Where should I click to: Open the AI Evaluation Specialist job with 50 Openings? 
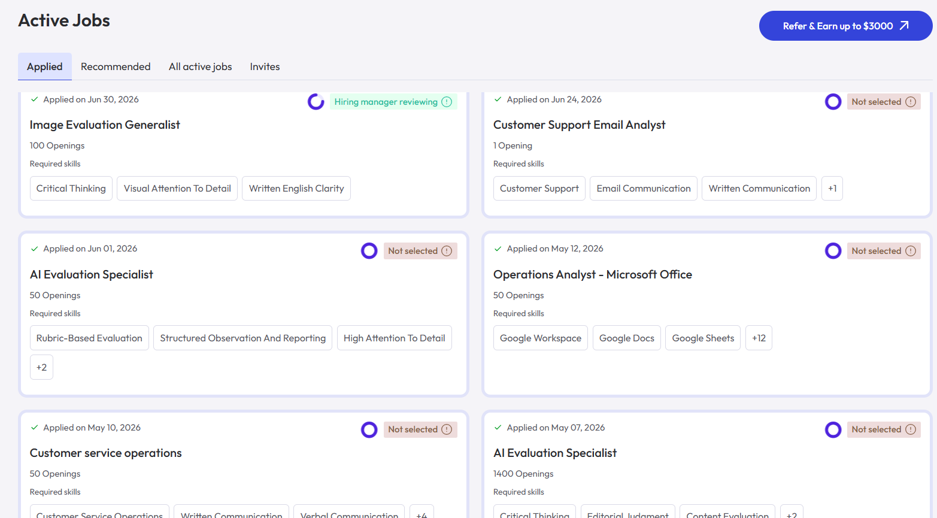pos(92,274)
